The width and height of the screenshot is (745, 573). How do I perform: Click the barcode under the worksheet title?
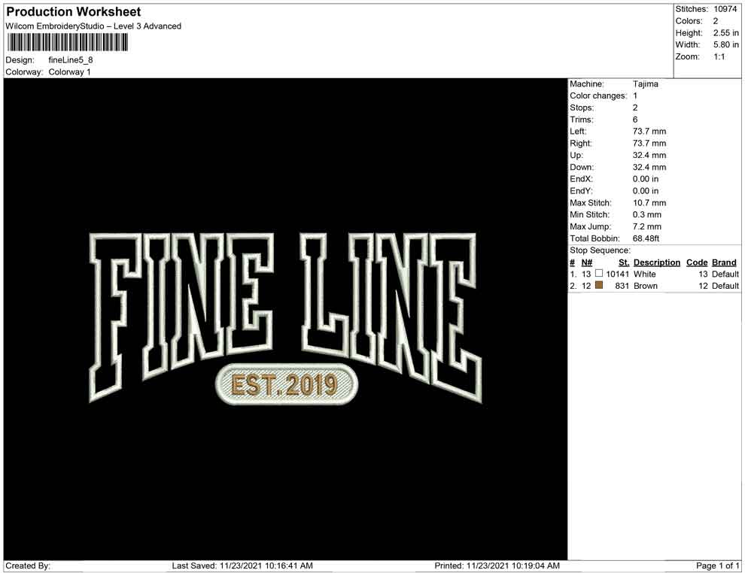point(67,42)
